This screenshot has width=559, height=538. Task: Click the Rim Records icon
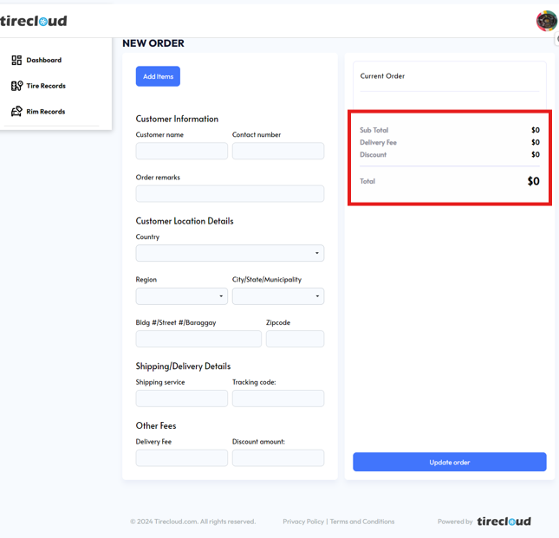[x=16, y=112]
